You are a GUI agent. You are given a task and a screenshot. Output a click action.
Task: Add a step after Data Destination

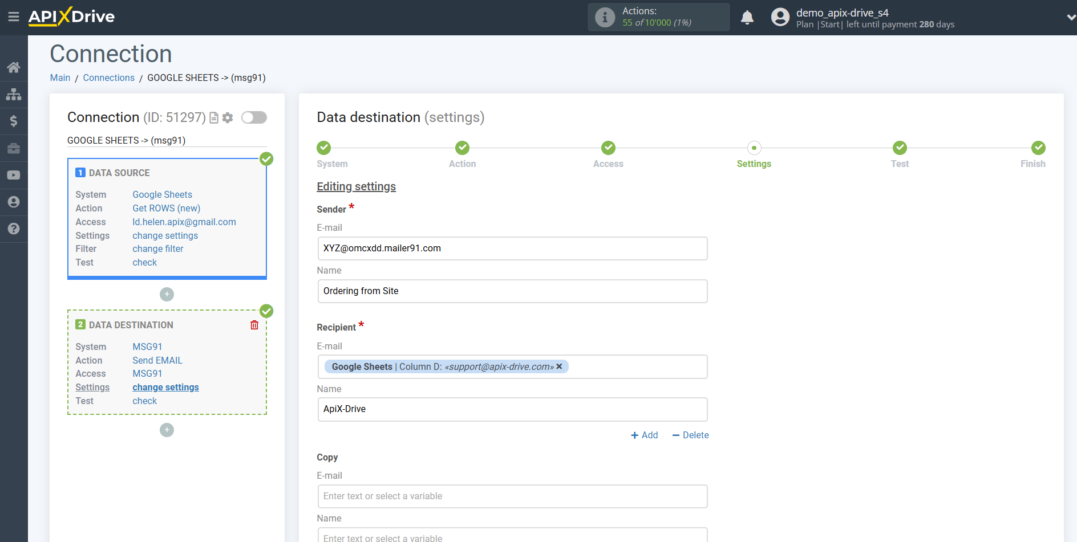[x=167, y=430]
